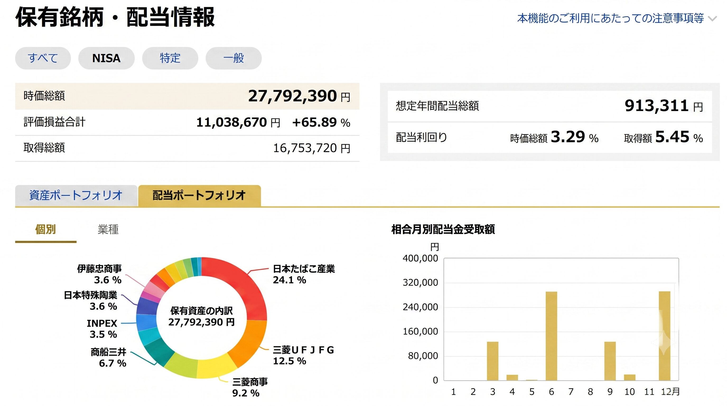Expand the 本機能のご利用にあたっての注意事項等 chevron
Viewport: 727px width, 406px height.
pos(713,19)
